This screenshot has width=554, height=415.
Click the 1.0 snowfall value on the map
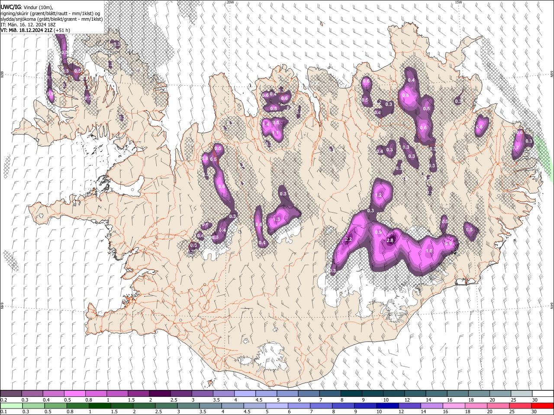tap(429, 251)
